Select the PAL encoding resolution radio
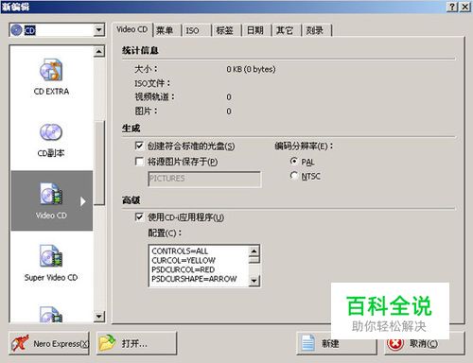Screen dimensions: 473x363 pyautogui.click(x=294, y=161)
